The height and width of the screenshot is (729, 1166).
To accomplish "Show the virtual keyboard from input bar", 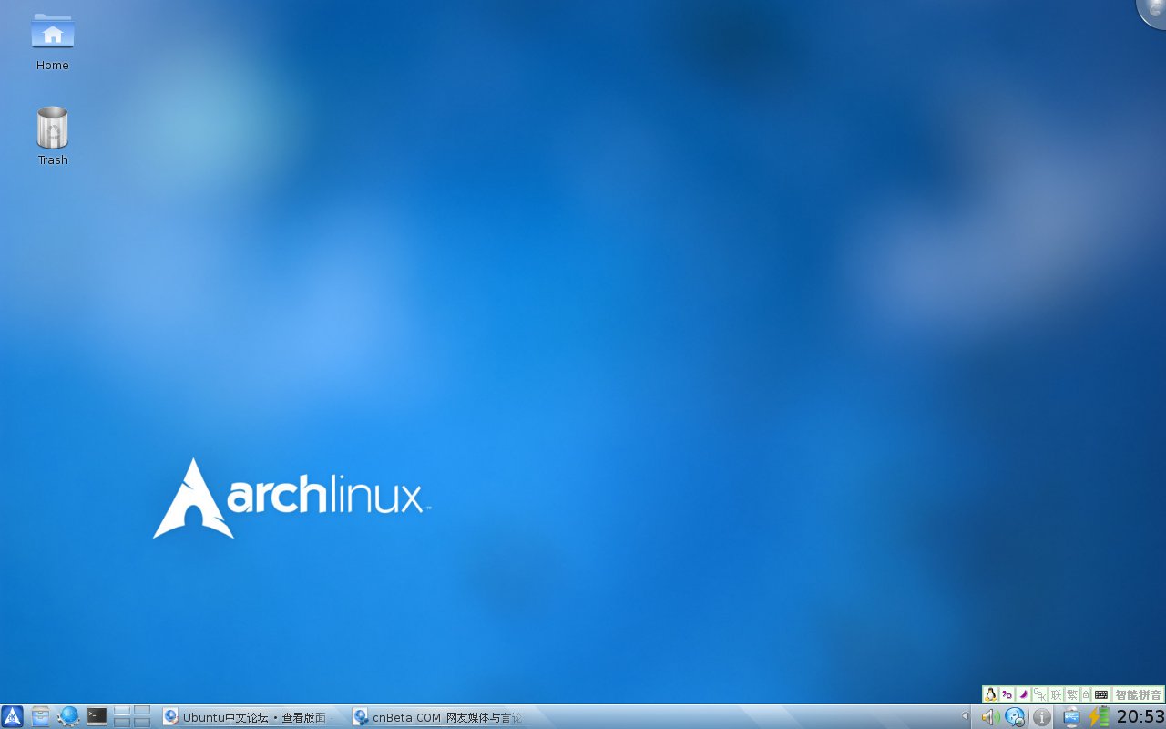I will (x=1101, y=694).
